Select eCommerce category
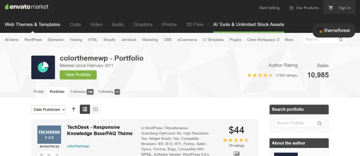This screenshot has width=360, height=156. [187, 40]
